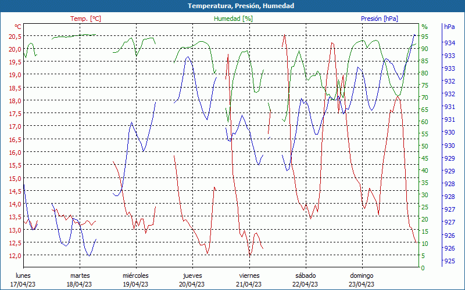Click the 70 humidity axis tick
This screenshot has height=290, width=465.
[425, 97]
